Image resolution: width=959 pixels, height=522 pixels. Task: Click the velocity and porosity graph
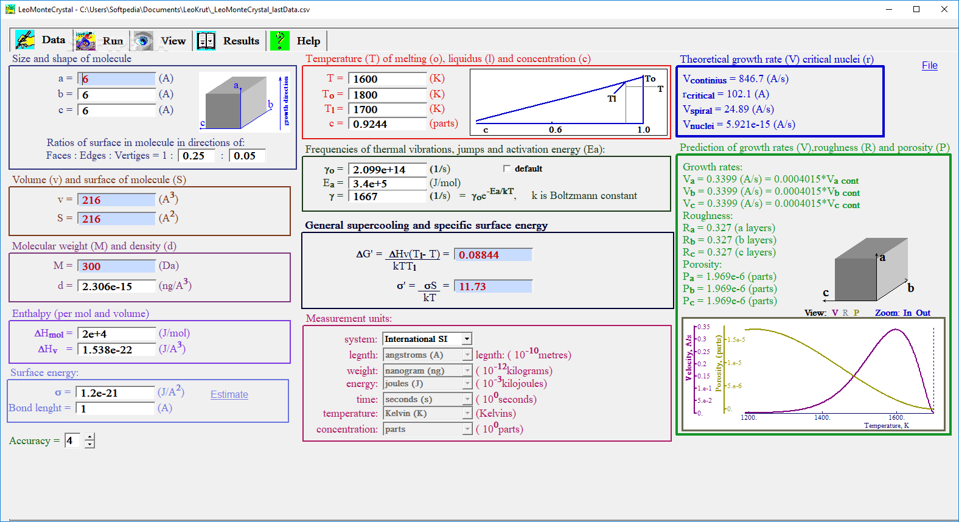(814, 374)
